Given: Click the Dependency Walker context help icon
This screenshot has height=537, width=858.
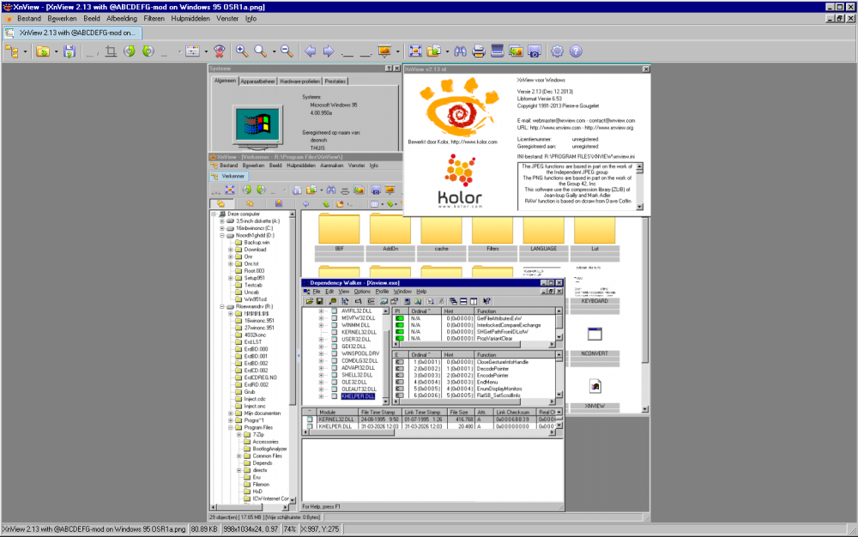Looking at the screenshot, I should point(486,301).
